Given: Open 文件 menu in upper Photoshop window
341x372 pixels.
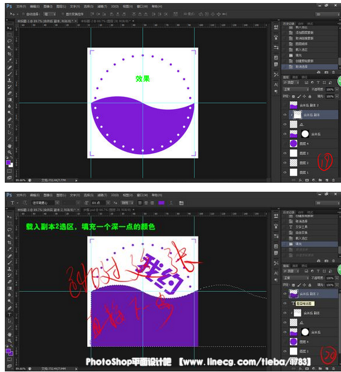Looking at the screenshot, I should click(21, 6).
